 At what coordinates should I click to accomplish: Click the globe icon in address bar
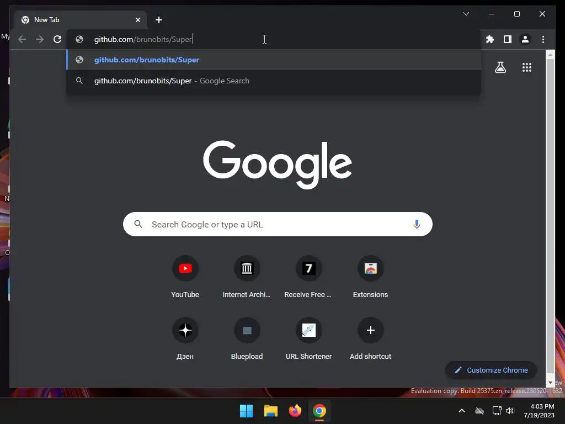(x=79, y=39)
